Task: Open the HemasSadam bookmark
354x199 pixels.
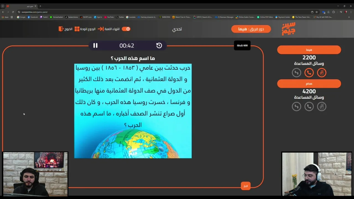Action: 56,17
